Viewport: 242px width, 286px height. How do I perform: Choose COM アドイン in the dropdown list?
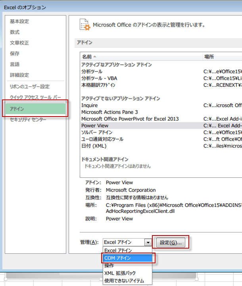[x=127, y=258]
